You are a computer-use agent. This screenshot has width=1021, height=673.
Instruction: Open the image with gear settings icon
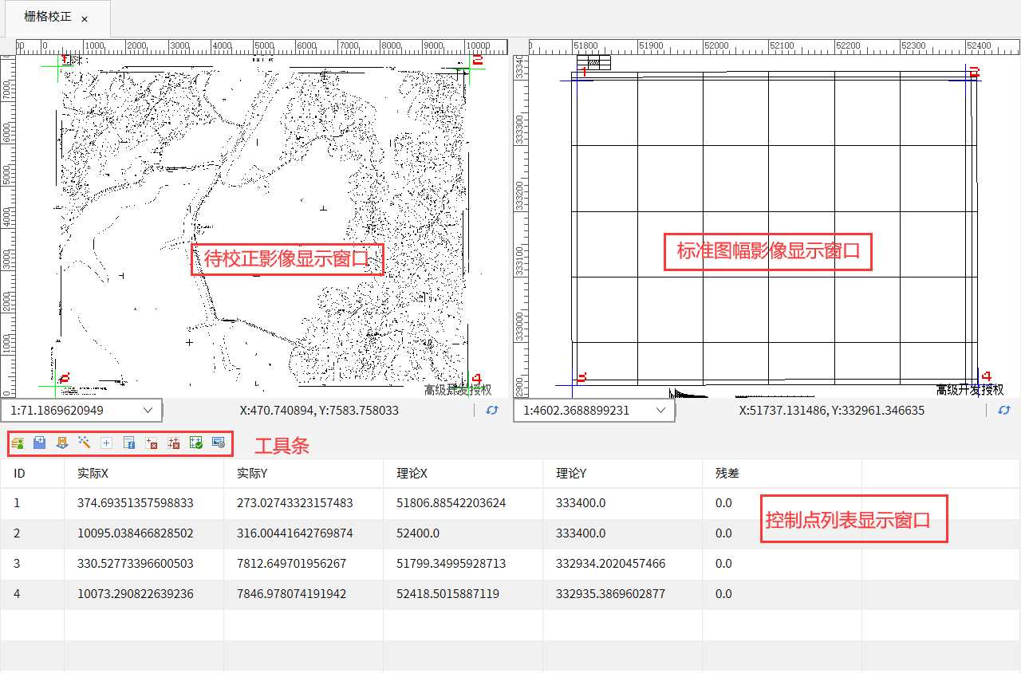(x=219, y=443)
